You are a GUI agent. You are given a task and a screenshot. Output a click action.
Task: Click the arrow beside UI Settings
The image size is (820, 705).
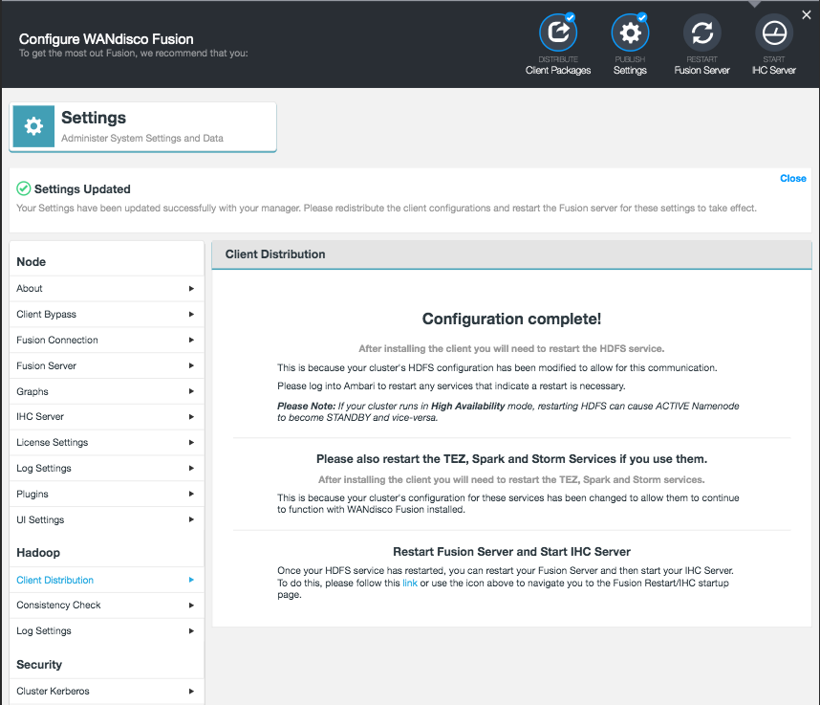pos(191,519)
